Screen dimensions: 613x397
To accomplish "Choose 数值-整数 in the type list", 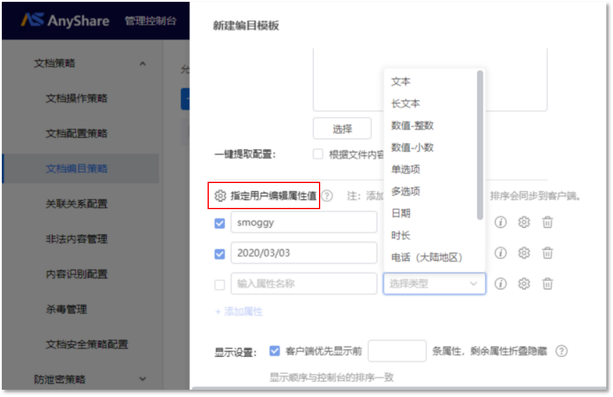I will click(412, 126).
